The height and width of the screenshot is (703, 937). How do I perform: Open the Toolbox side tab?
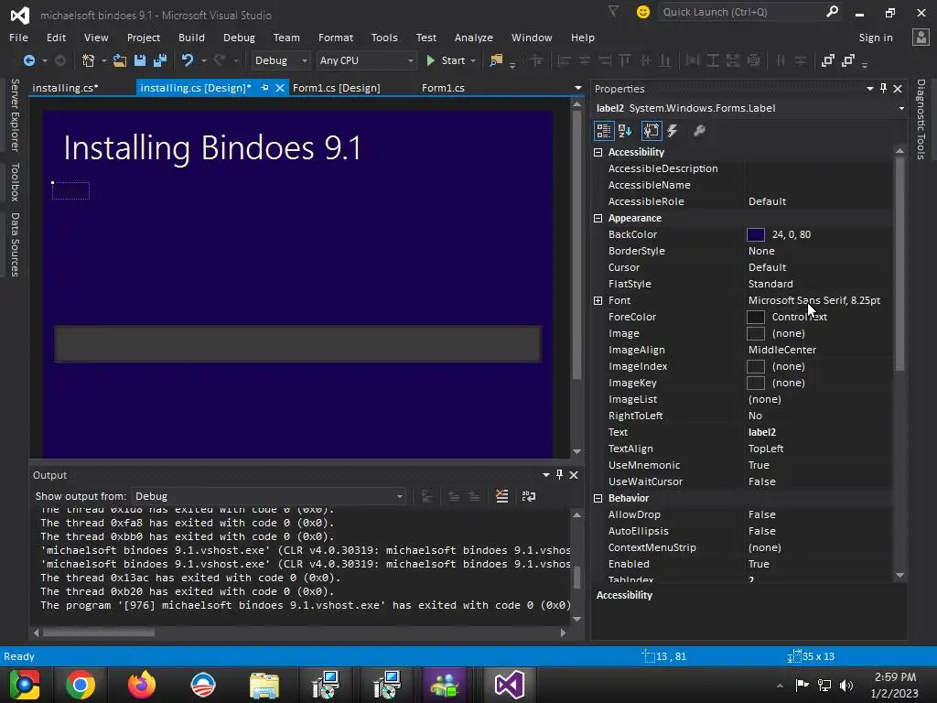(15, 182)
